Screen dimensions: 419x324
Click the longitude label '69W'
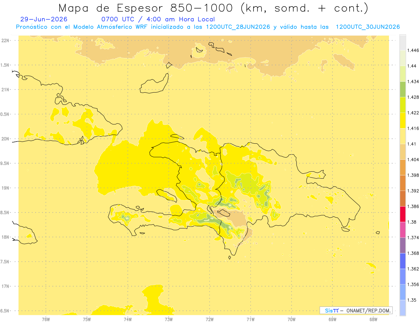click(x=332, y=319)
